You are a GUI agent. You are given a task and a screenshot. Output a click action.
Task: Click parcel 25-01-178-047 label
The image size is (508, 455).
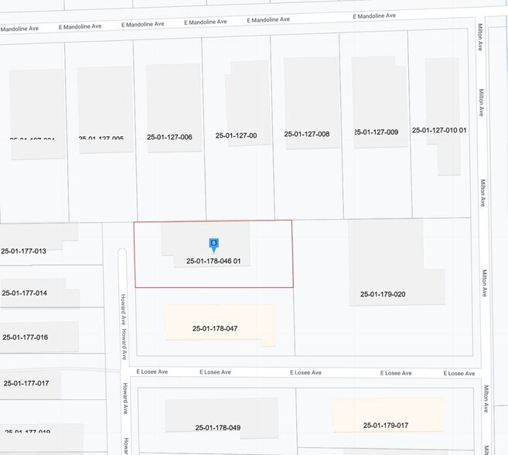215,329
